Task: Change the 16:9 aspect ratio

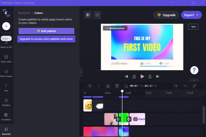Action: (x=193, y=27)
